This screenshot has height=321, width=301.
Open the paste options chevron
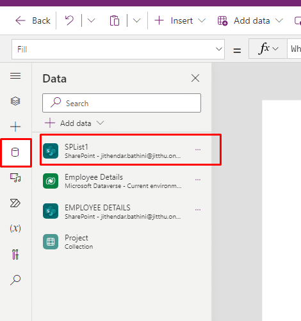pyautogui.click(x=136, y=20)
